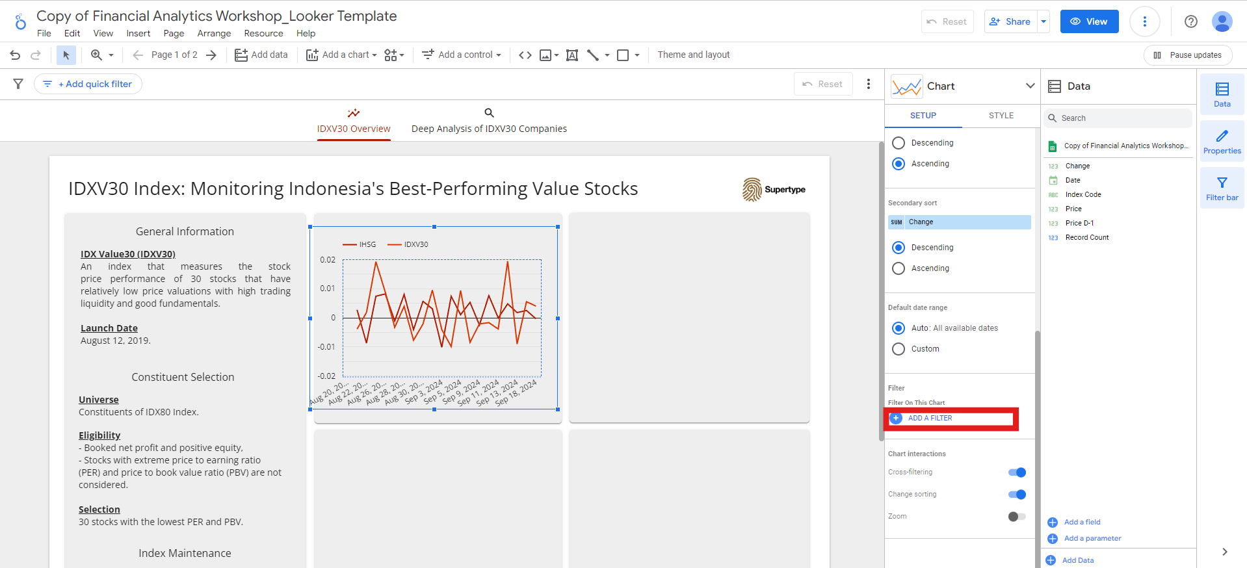Viewport: 1247px width, 568px height.
Task: Expand the Chart type dropdown chevron
Action: pos(1030,86)
